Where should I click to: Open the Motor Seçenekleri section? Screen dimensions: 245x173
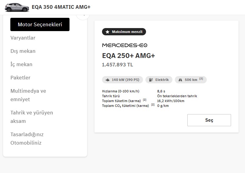point(40,24)
